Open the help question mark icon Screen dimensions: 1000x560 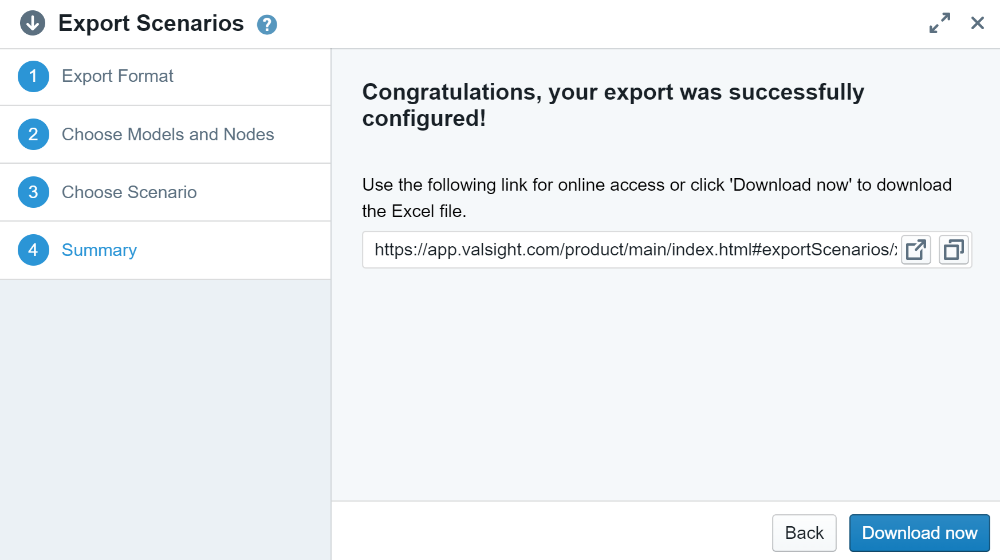click(267, 25)
